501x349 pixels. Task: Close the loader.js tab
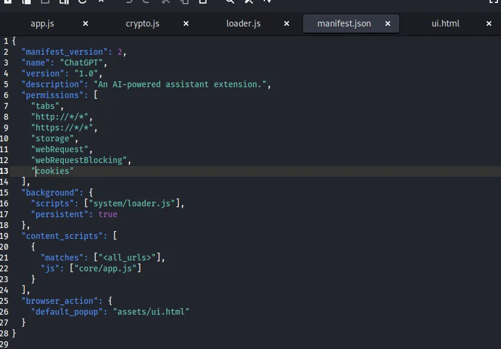click(287, 23)
